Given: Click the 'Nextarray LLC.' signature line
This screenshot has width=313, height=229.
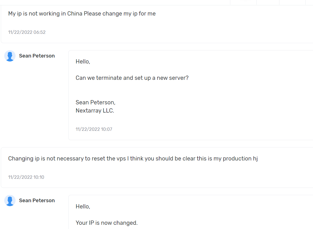Looking at the screenshot, I should tap(95, 111).
